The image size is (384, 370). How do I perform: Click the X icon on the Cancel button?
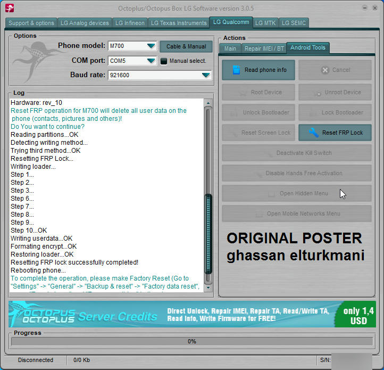pyautogui.click(x=325, y=70)
